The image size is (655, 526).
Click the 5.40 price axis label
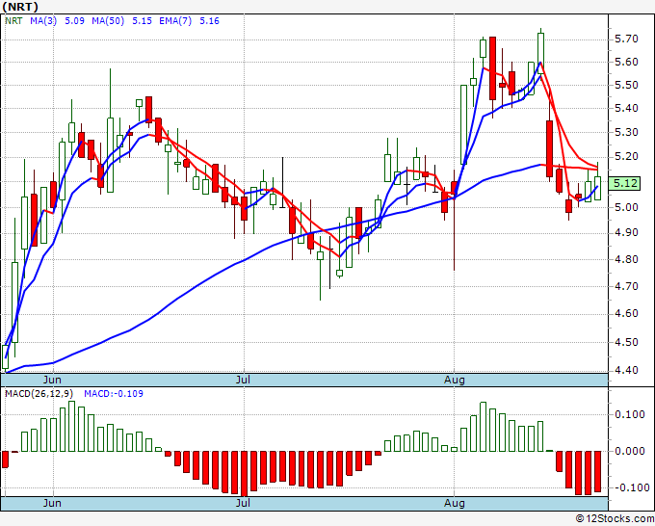(626, 108)
